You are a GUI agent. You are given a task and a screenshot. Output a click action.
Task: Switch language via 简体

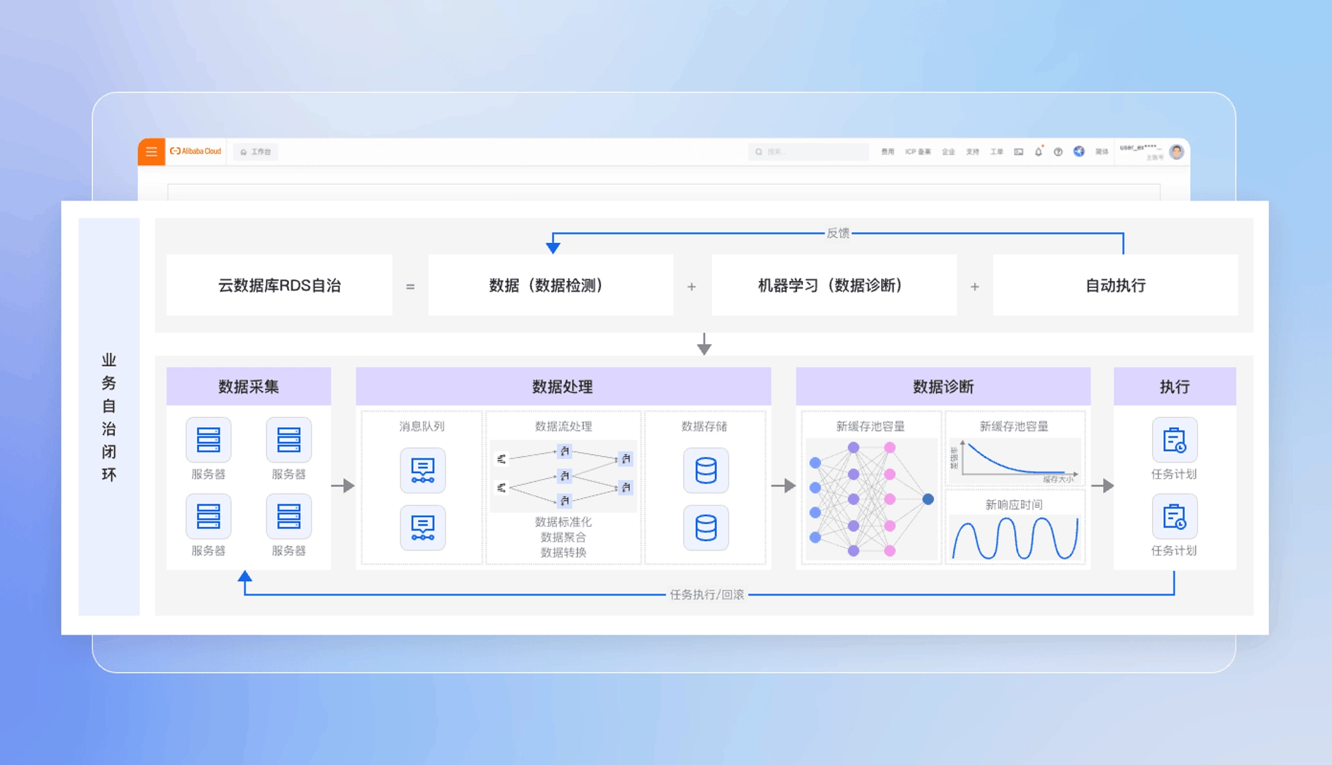click(1102, 152)
